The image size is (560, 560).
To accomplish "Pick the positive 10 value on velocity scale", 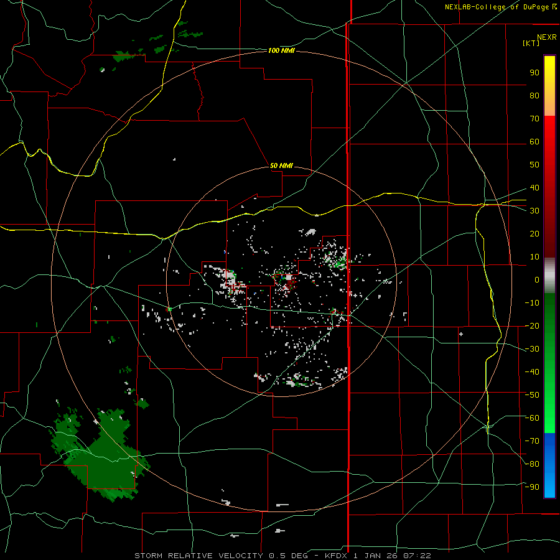I will (534, 257).
